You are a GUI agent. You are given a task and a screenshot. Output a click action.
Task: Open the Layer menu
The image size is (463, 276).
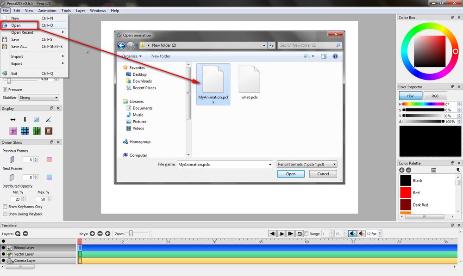click(80, 11)
